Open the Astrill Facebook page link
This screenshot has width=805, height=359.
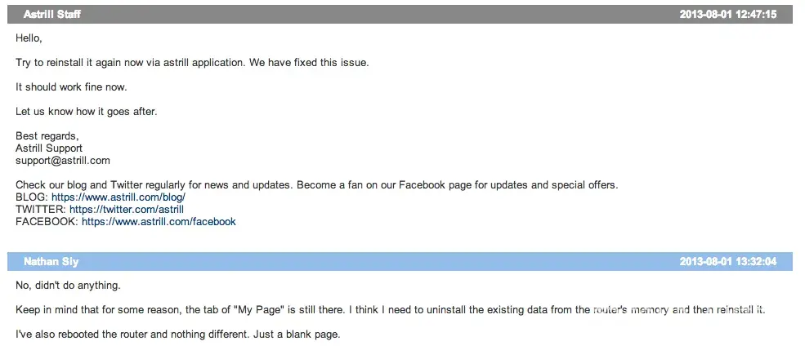pyautogui.click(x=159, y=222)
